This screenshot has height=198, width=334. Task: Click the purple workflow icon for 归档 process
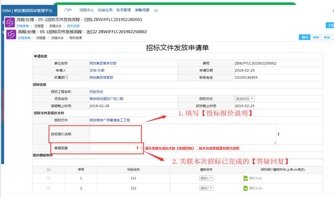point(10,22)
